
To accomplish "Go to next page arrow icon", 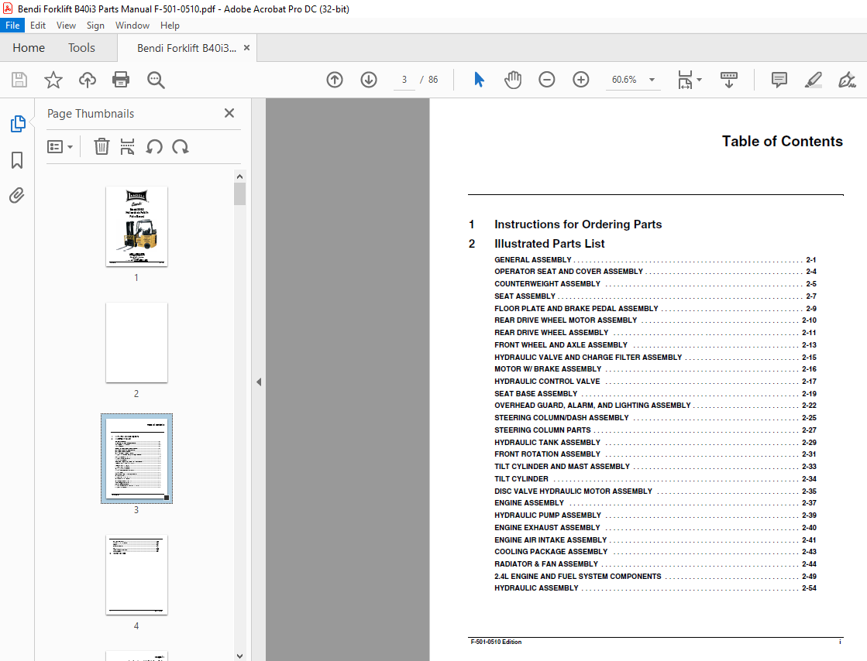I will (x=369, y=80).
